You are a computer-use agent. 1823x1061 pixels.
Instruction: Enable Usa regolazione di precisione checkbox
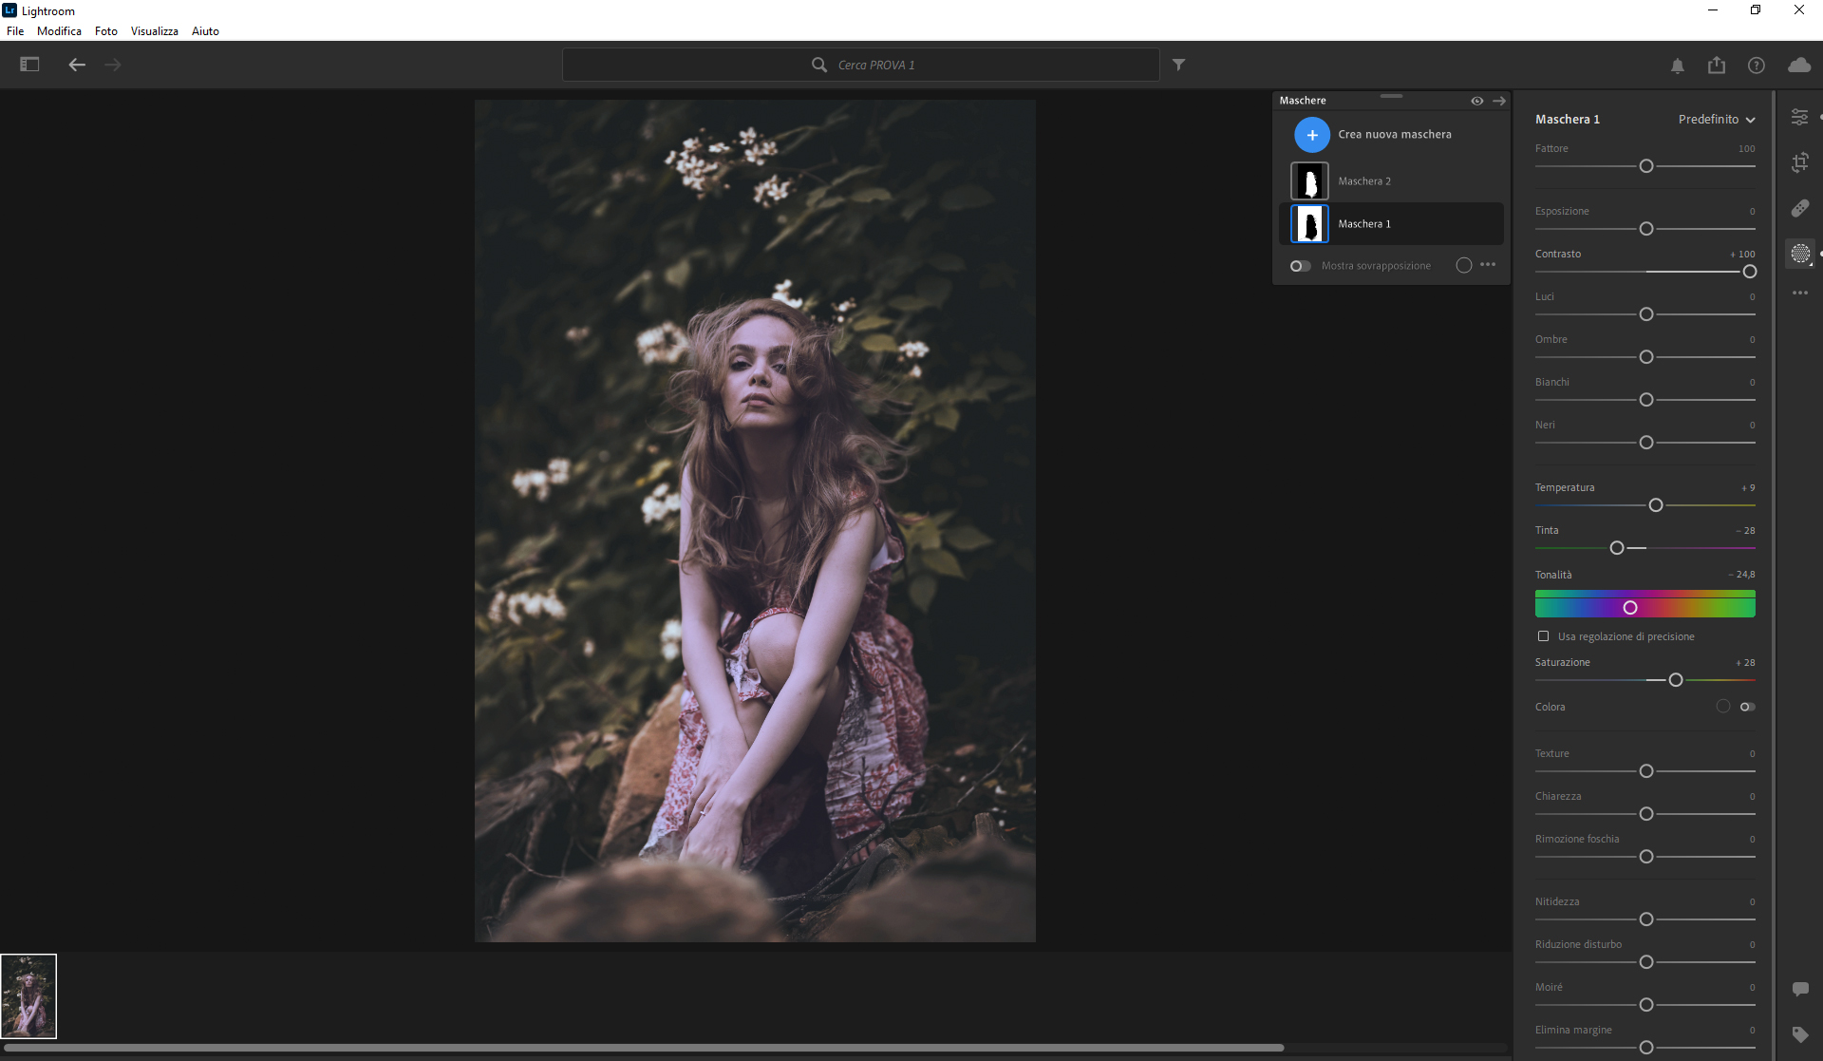[1543, 636]
